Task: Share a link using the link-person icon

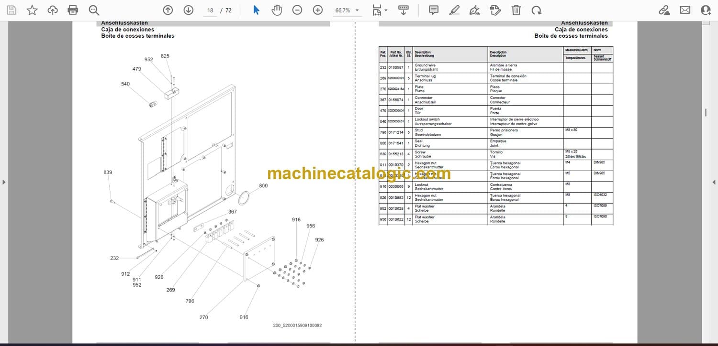Action: click(x=664, y=10)
